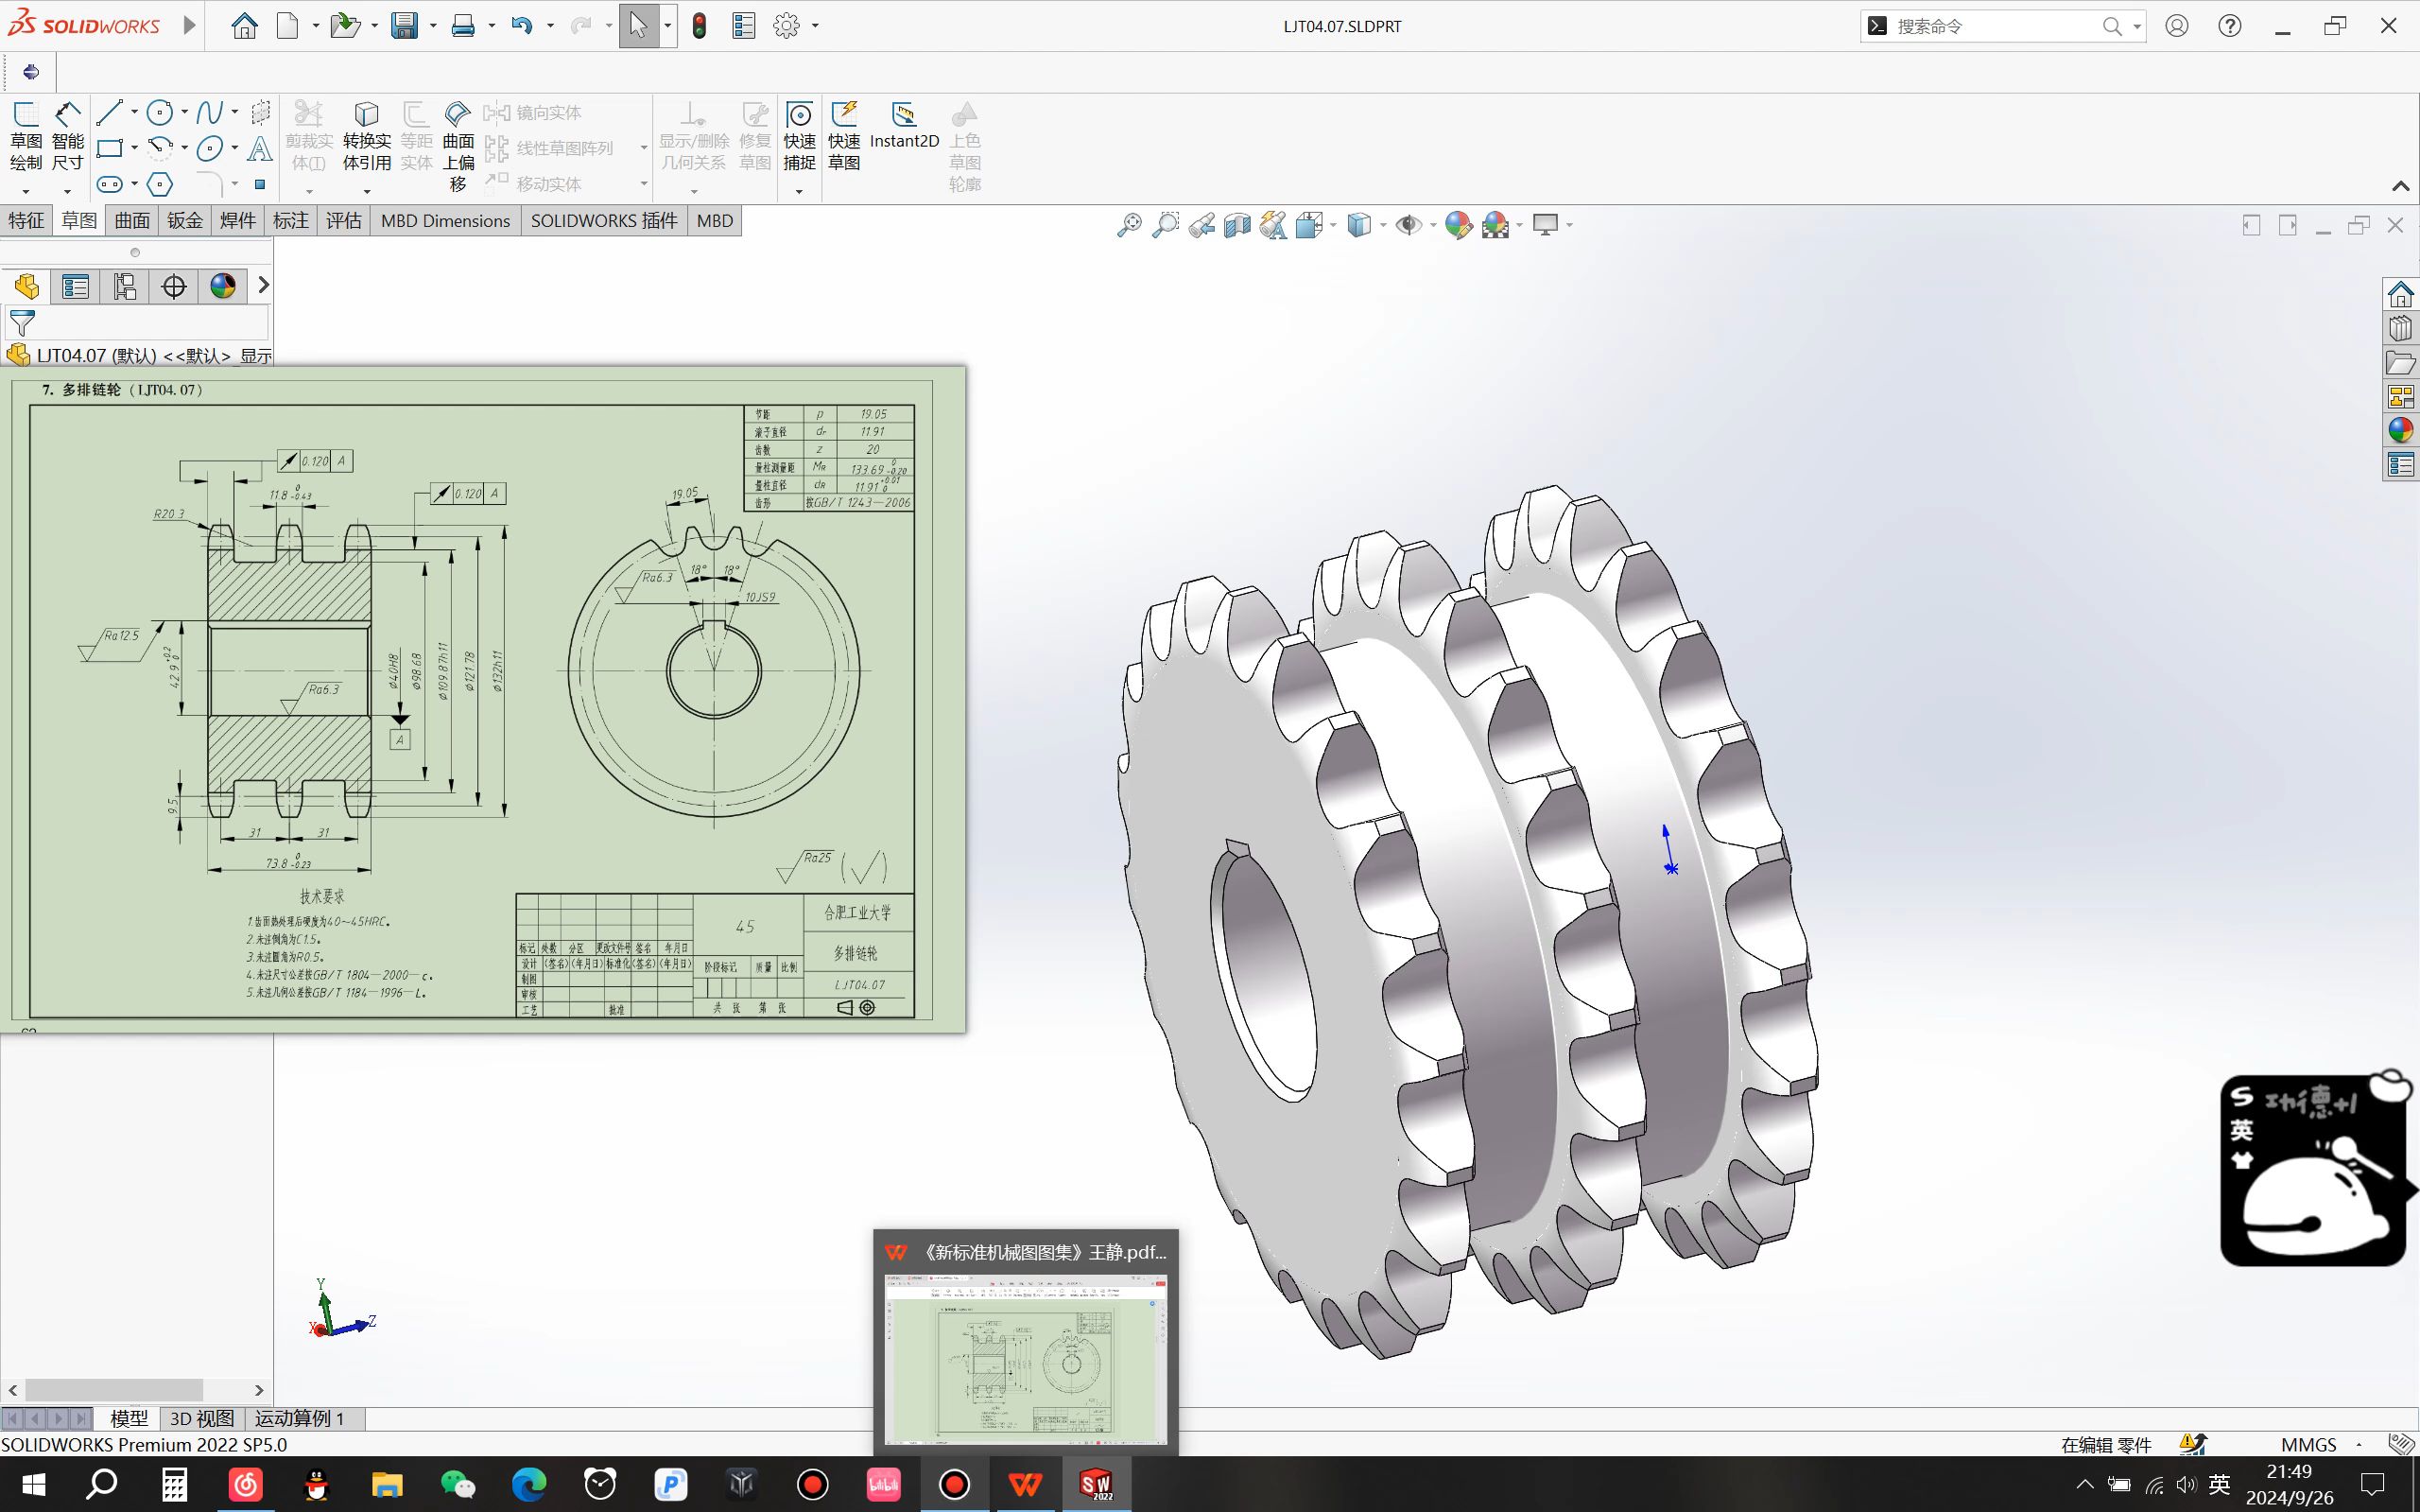This screenshot has width=2420, height=1512.
Task: Click Edit Appearance color-ball icon
Action: click(1459, 225)
